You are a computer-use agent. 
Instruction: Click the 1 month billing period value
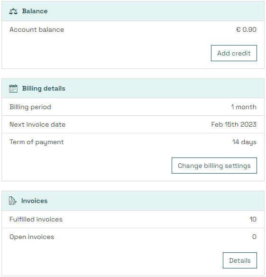[244, 107]
